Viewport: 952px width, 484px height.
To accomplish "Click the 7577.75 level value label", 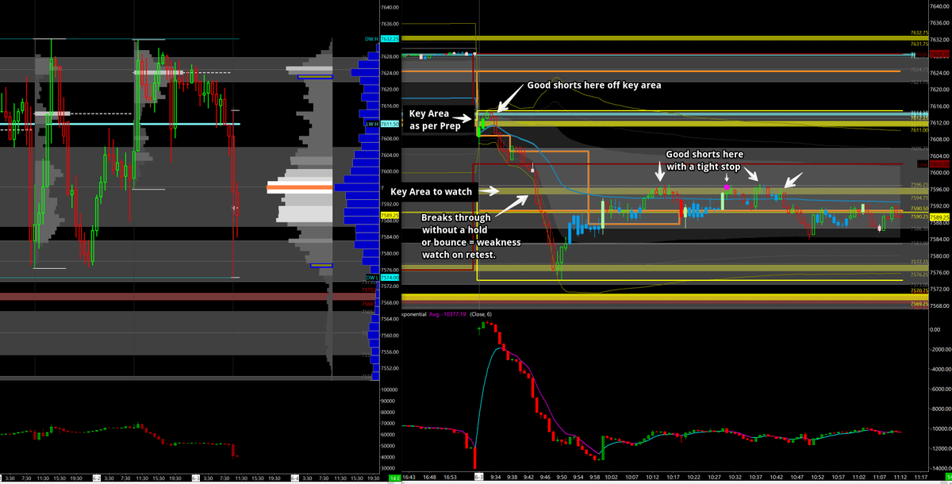I will (x=918, y=262).
